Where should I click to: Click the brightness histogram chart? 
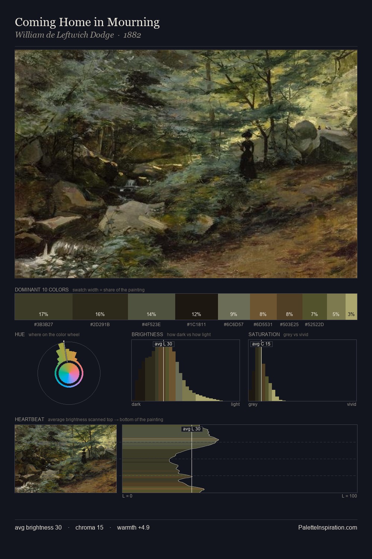[186, 370]
